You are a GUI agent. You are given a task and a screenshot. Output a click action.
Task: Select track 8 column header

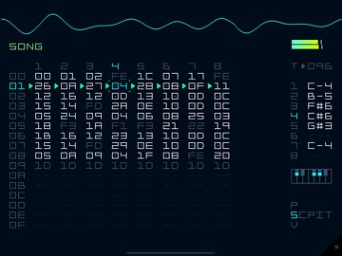click(218, 66)
